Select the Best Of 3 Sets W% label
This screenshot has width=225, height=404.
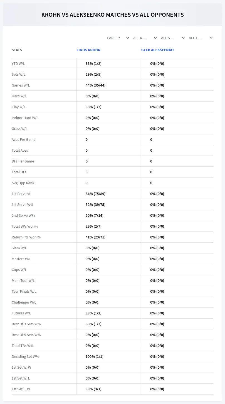[26, 324]
